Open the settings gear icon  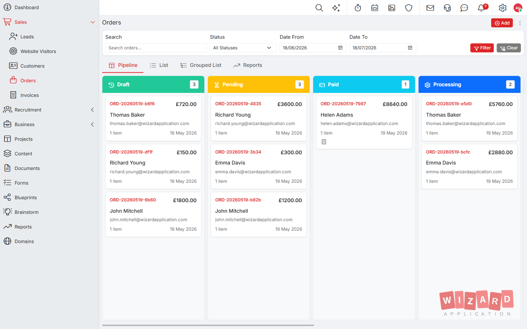click(x=503, y=8)
